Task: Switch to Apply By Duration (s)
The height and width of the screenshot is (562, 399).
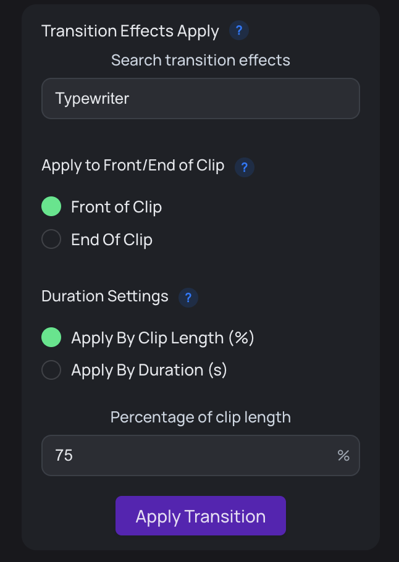Action: tap(51, 370)
